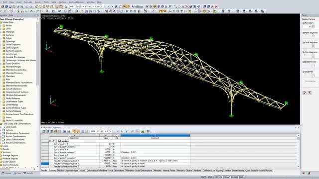This screenshot has width=319, height=179.
Task: Open the Results tab of navigator
Action: click(x=28, y=174)
